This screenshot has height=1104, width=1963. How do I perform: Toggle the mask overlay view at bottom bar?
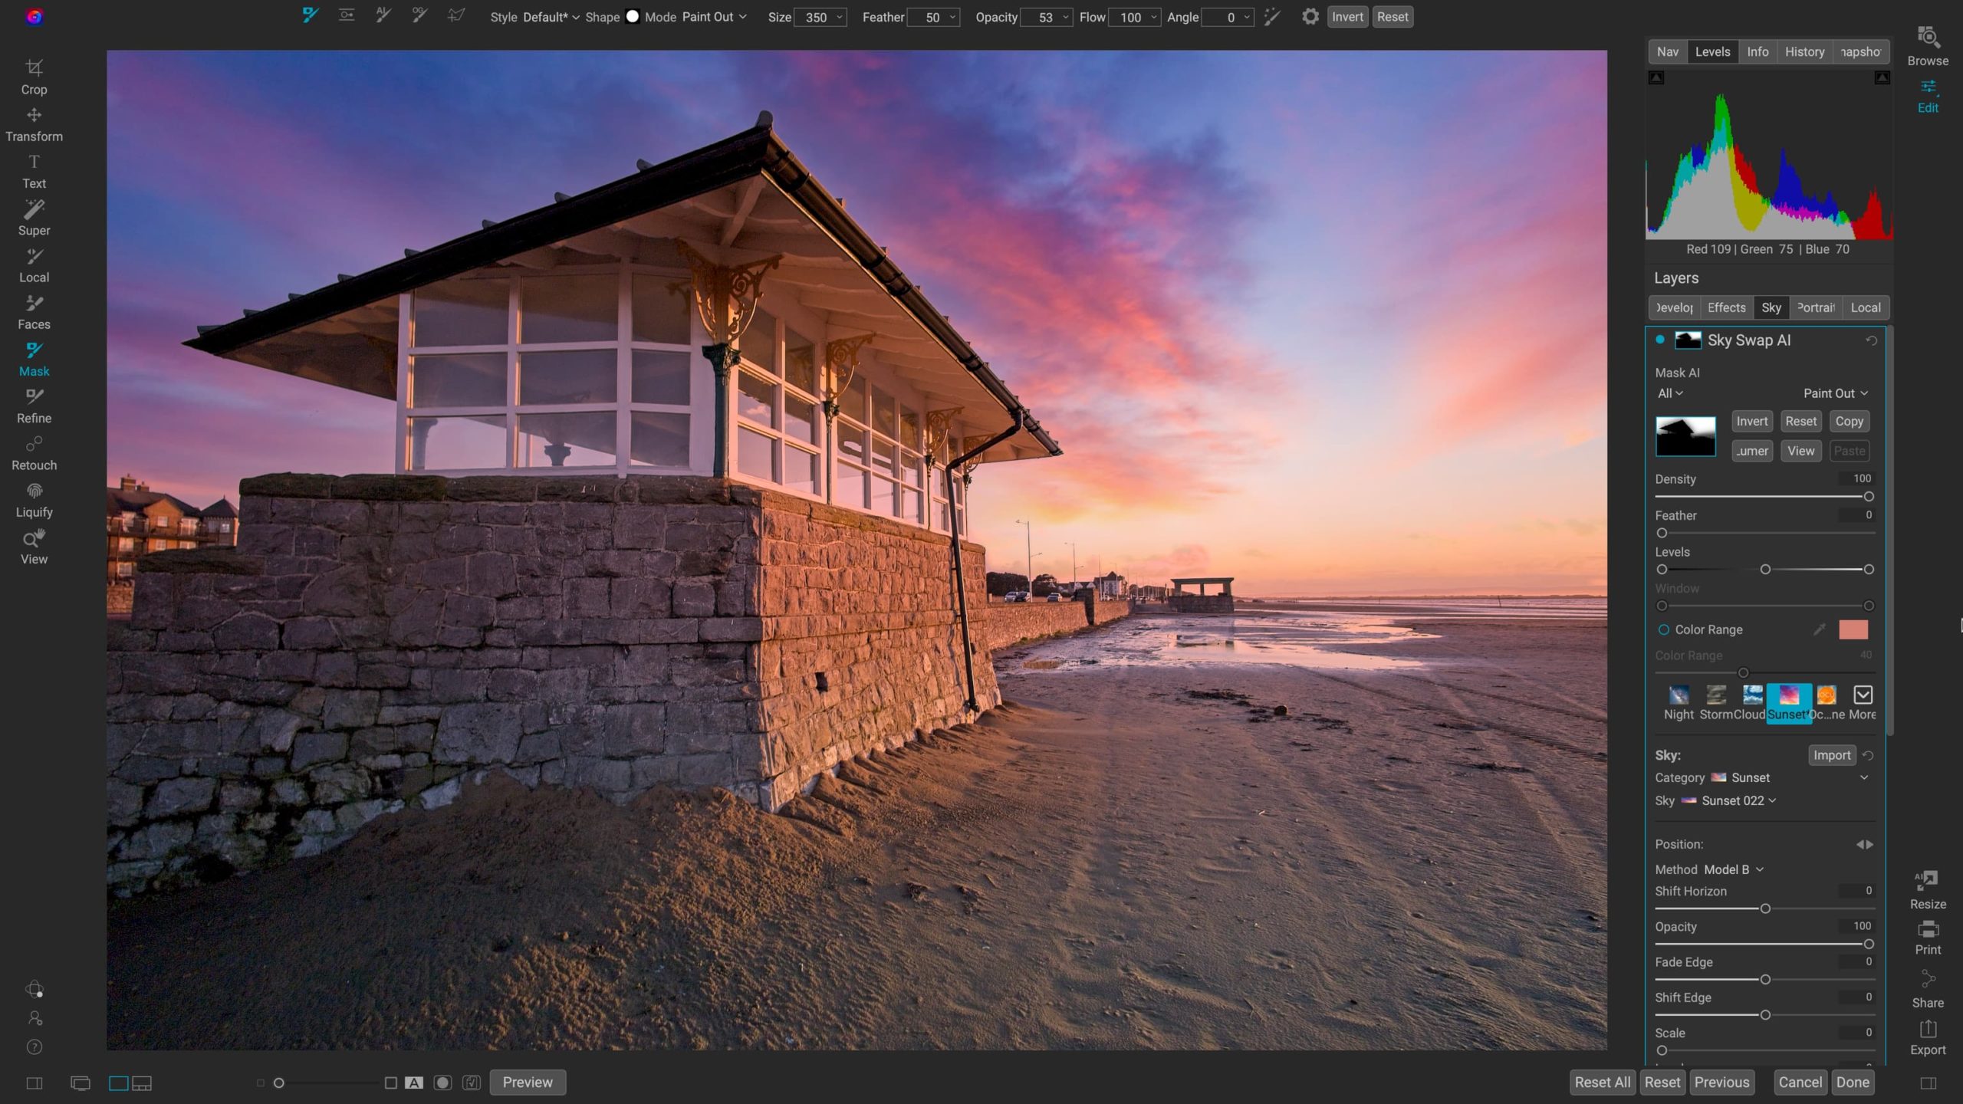tap(443, 1083)
